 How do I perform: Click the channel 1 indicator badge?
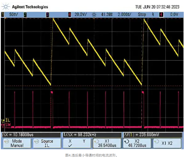click(x=3, y=15)
